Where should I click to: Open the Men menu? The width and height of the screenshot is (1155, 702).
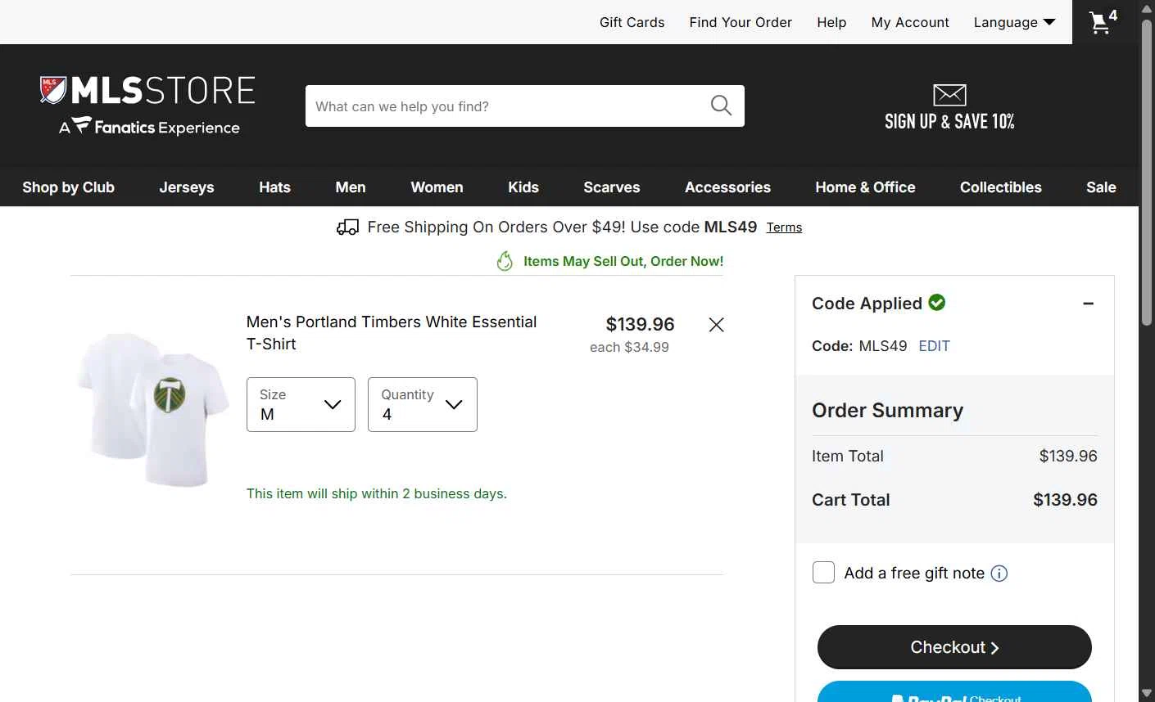point(351,187)
